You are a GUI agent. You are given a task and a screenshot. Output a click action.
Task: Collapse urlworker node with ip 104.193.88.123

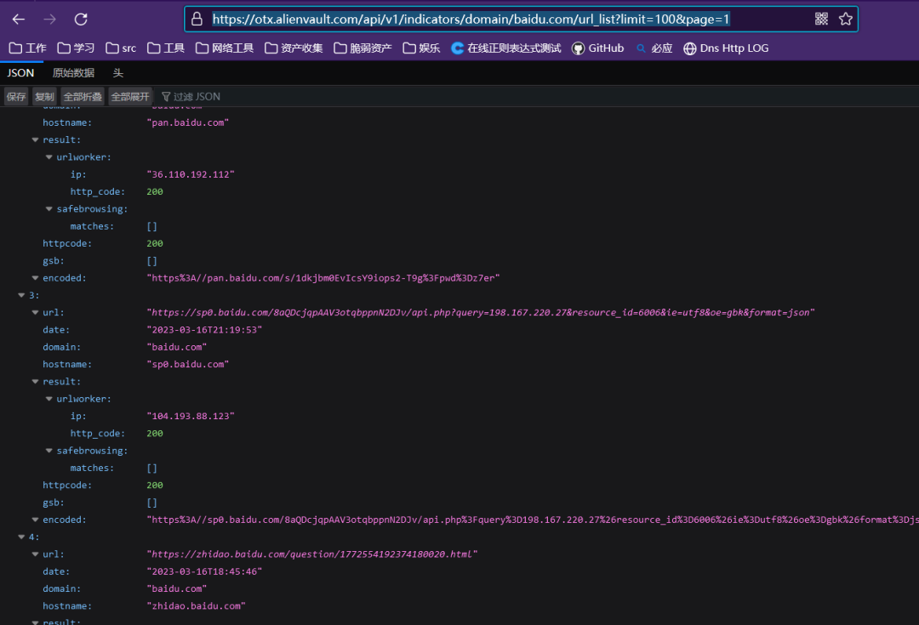pos(49,399)
